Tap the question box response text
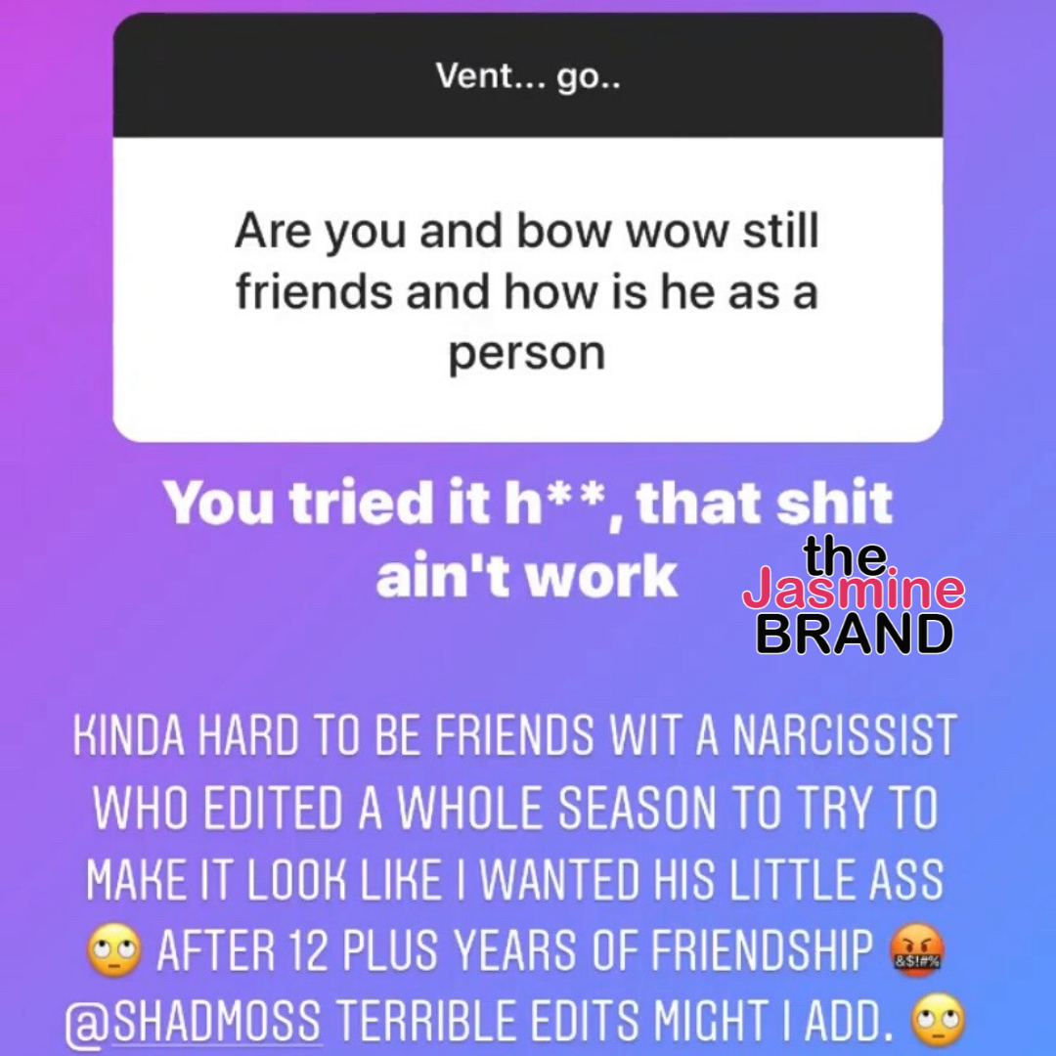 527,291
